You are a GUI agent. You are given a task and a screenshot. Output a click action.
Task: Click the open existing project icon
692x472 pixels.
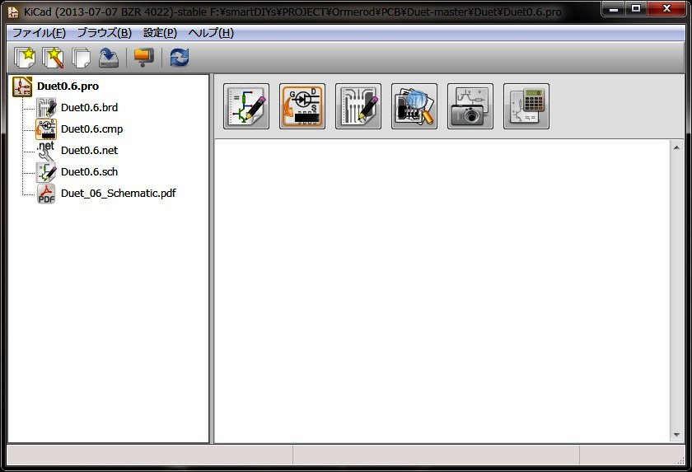[82, 58]
